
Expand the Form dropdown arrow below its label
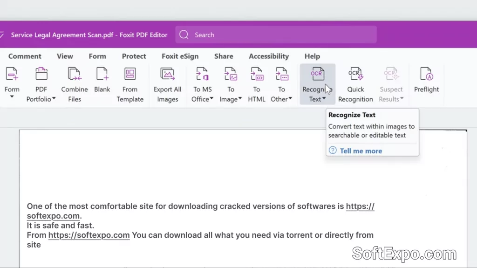[x=12, y=97]
